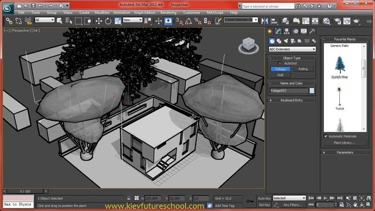Toggle Window/Crossing selection mode
This screenshot has height=211, width=375.
tap(88, 21)
